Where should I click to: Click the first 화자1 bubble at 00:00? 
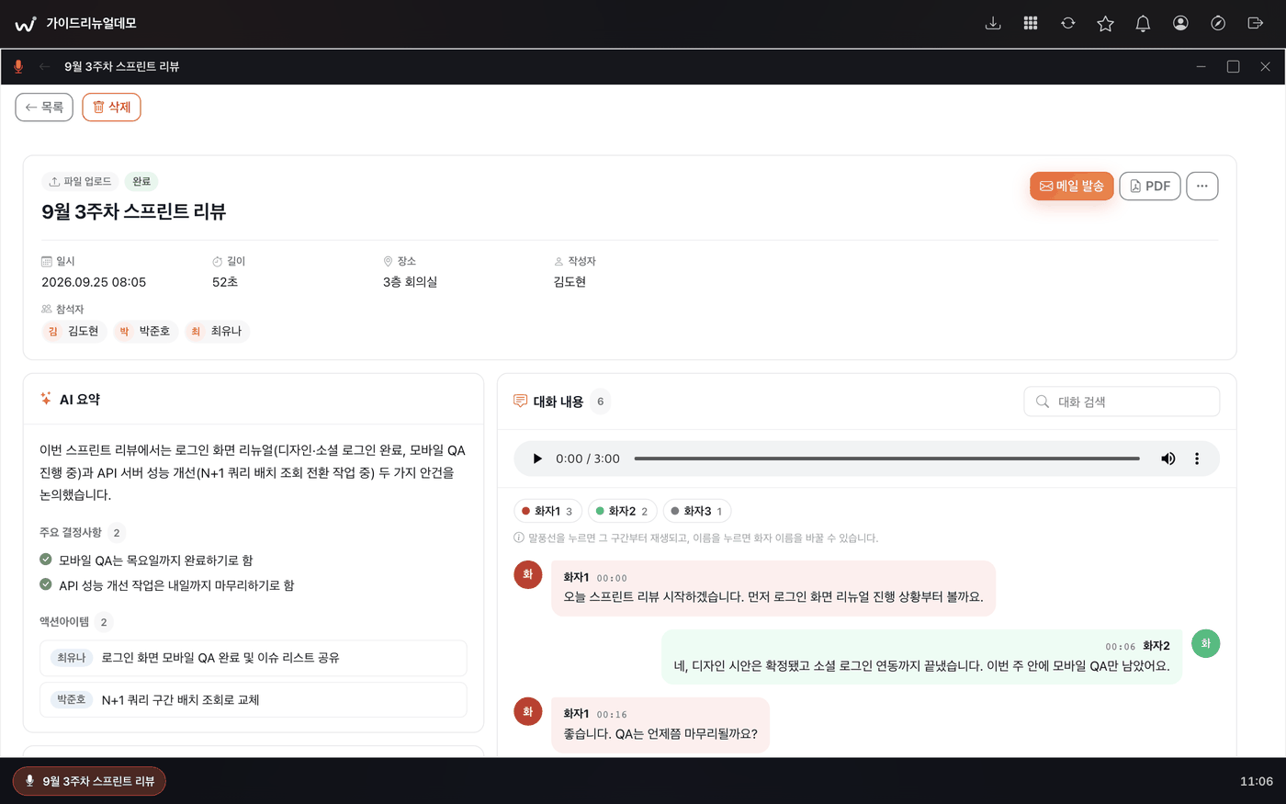tap(773, 588)
